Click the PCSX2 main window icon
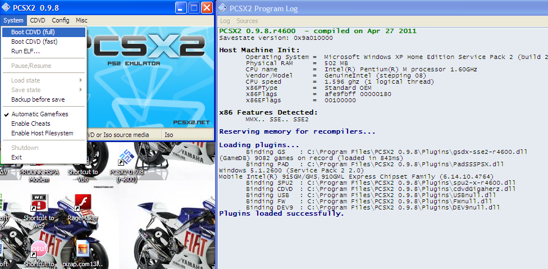The image size is (548, 269). (x=6, y=8)
